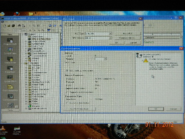Open the Symbol Table view icon
Screen dimensions: 185x139
10,50
